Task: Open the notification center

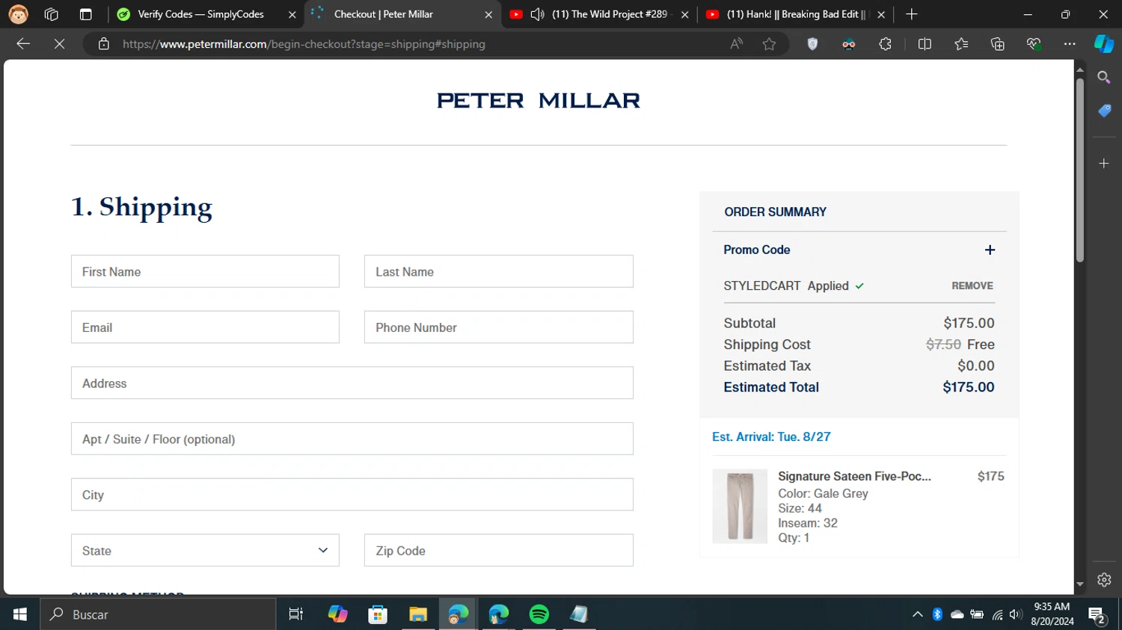Action: point(1097,615)
